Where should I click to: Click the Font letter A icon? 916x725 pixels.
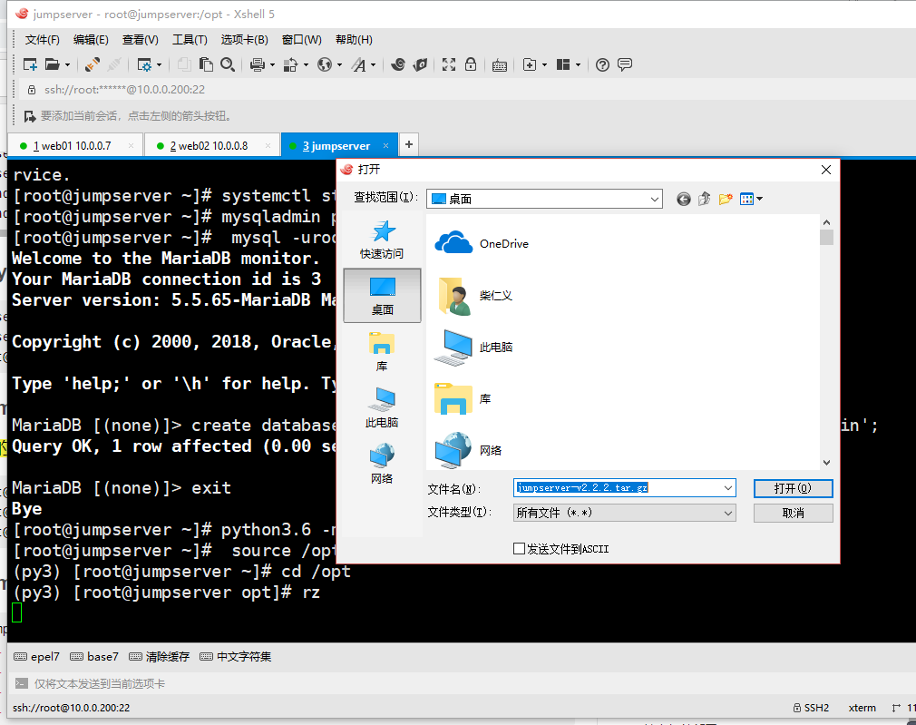pyautogui.click(x=358, y=64)
